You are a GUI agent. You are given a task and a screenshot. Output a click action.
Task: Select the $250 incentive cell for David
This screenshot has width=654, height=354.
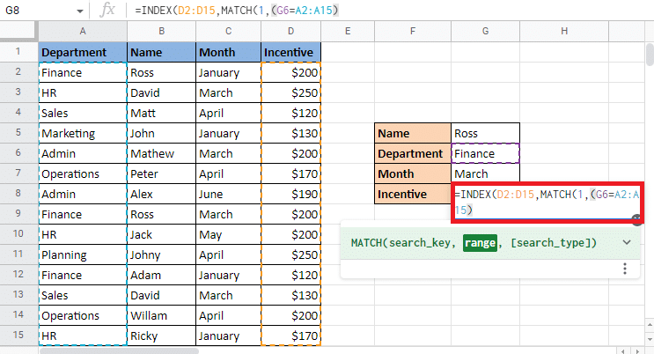click(290, 92)
